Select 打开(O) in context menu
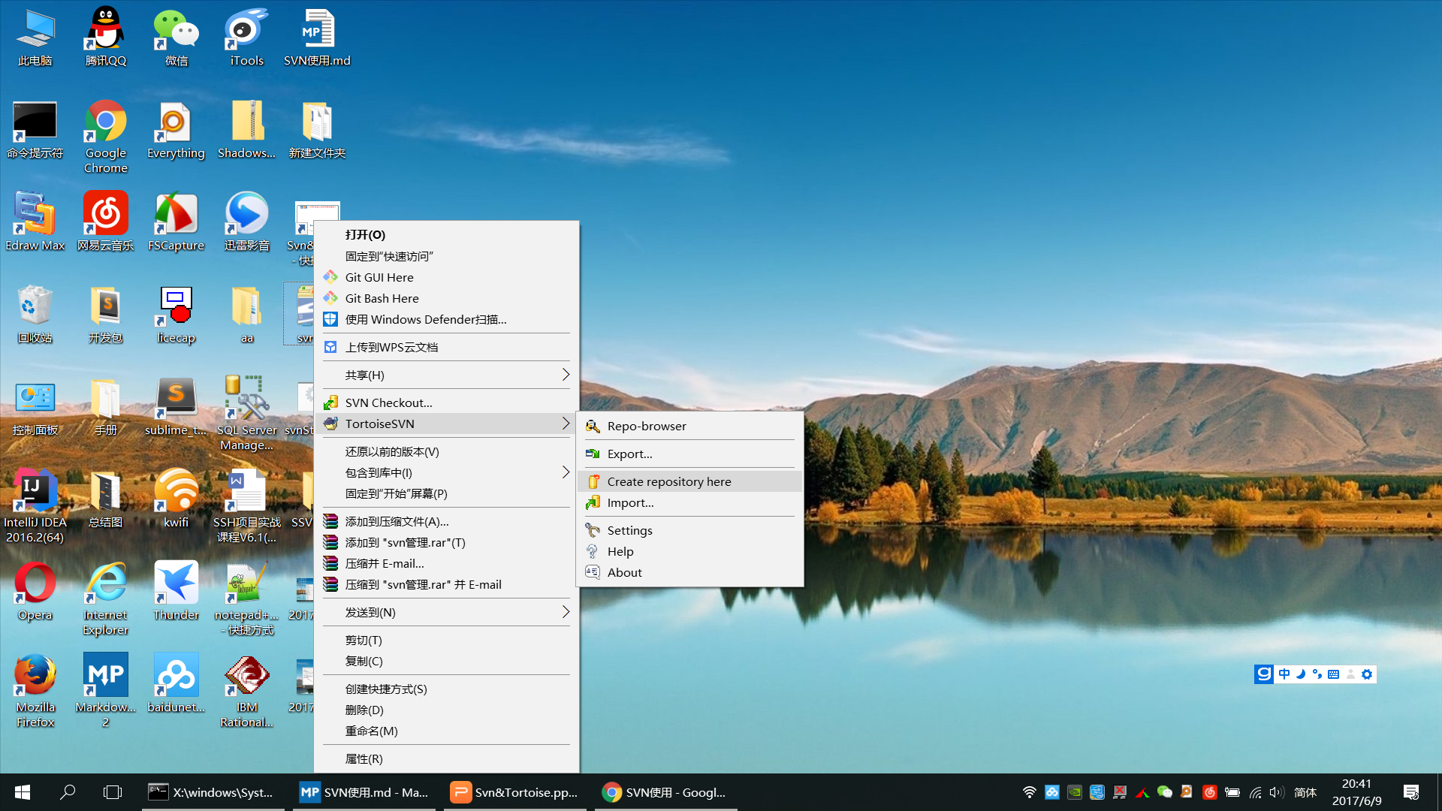1442x811 pixels. tap(446, 234)
